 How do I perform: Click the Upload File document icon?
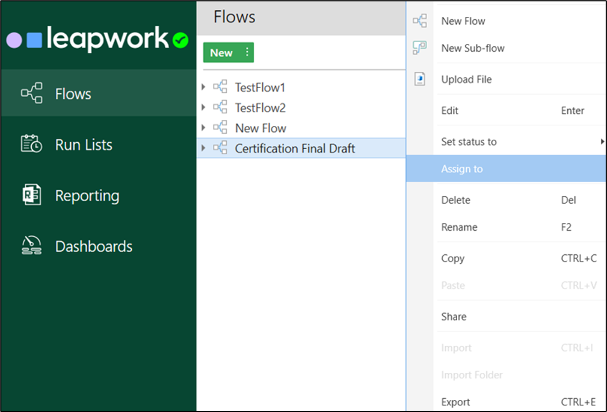pyautogui.click(x=420, y=79)
